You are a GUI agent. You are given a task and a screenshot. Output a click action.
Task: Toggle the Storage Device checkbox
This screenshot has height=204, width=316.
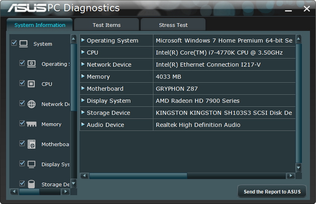[22, 183]
